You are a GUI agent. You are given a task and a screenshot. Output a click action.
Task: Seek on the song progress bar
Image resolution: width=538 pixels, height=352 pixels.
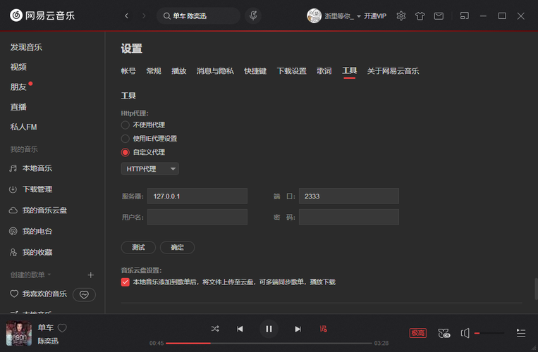pyautogui.click(x=269, y=343)
